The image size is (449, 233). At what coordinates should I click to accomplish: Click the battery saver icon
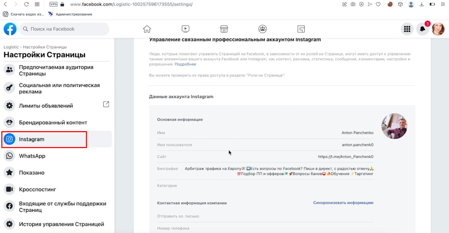click(432, 4)
